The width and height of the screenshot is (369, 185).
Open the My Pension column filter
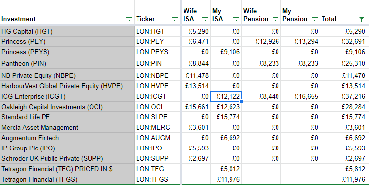[315, 19]
